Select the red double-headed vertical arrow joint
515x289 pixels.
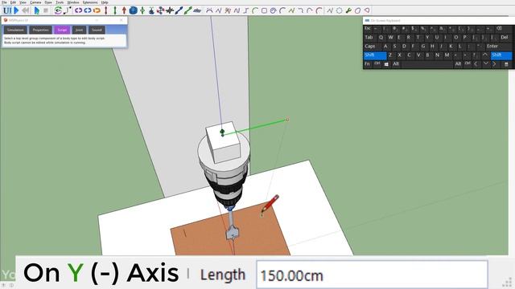tap(105, 10)
